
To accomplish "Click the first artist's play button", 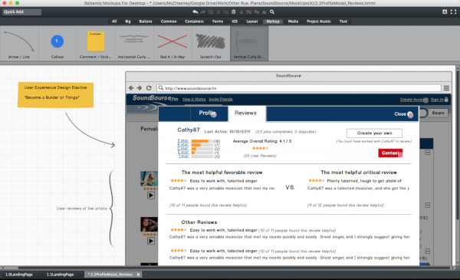I will [151, 195].
